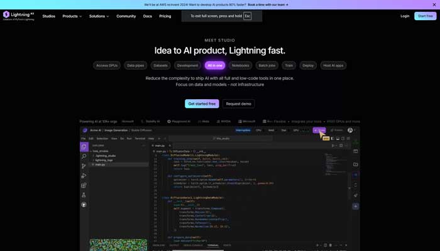Click the Lightning AI logo
The height and width of the screenshot is (251, 440).
tap(18, 16)
